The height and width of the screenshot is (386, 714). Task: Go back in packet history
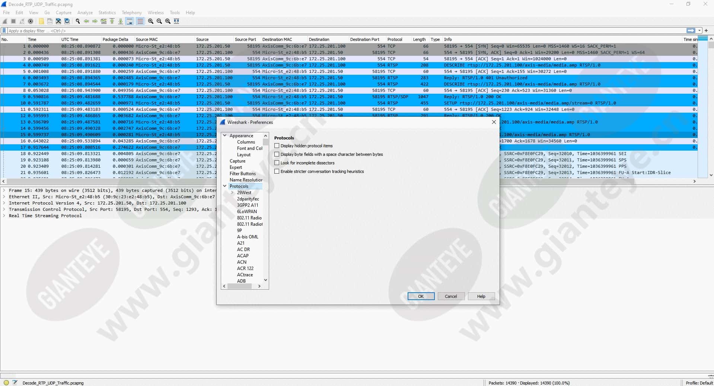86,21
